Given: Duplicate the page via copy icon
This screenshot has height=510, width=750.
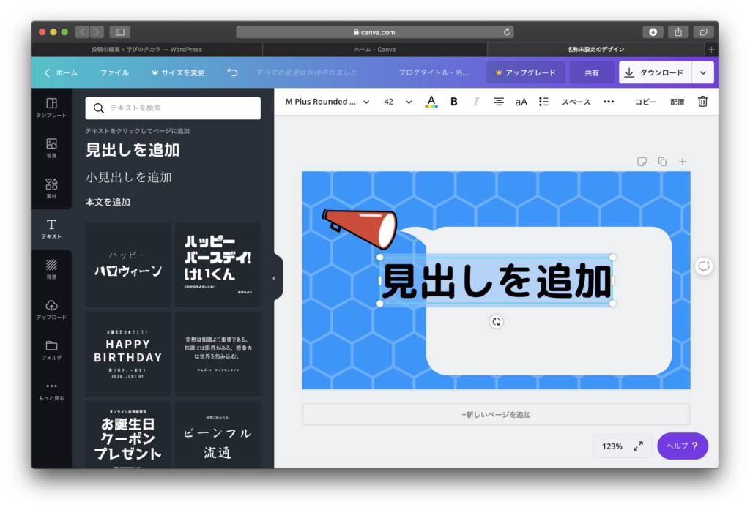Looking at the screenshot, I should pyautogui.click(x=662, y=162).
